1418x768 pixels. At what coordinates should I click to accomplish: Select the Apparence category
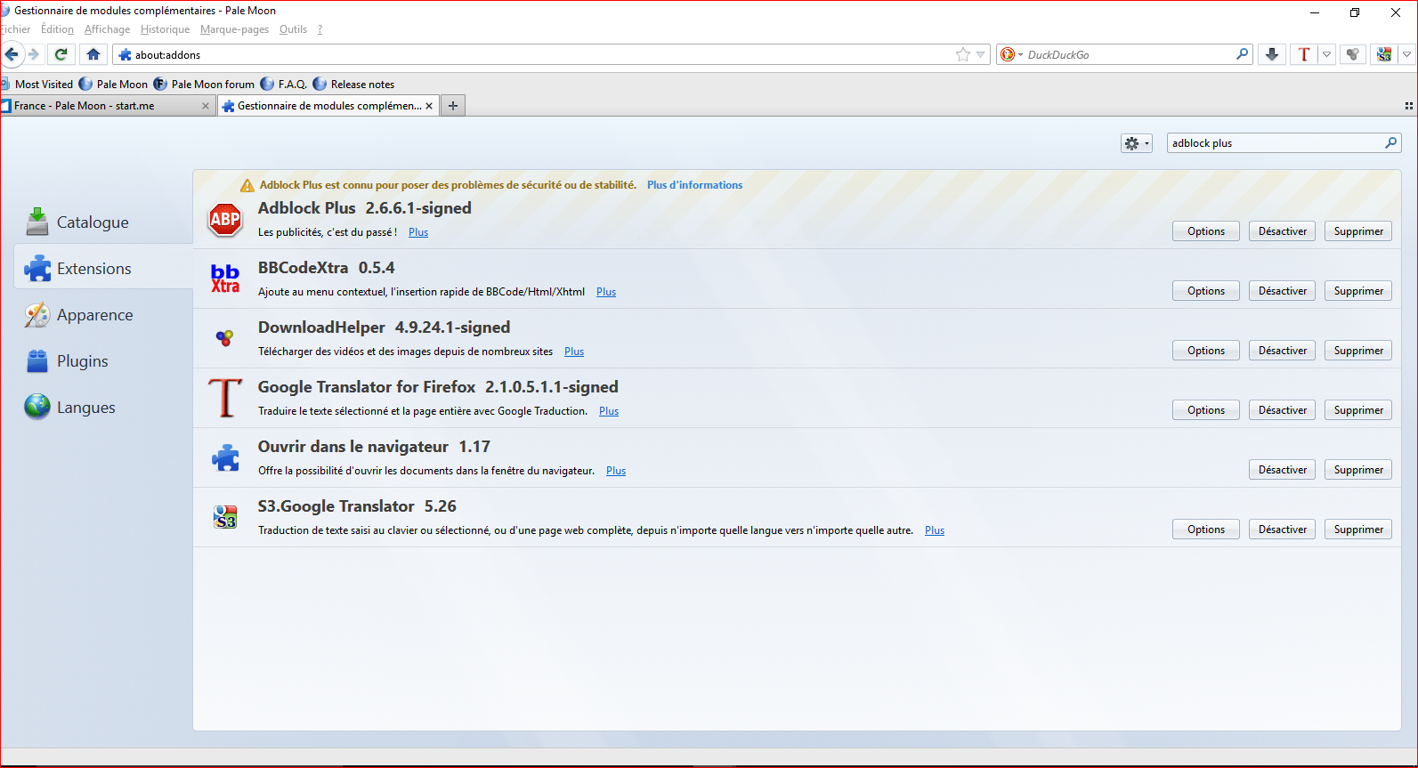[x=103, y=314]
